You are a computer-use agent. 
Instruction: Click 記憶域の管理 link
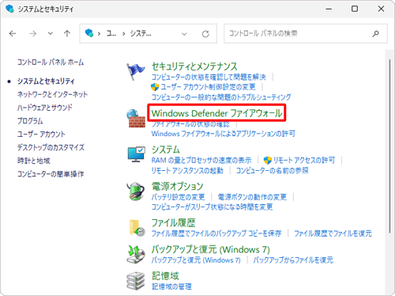(171, 287)
